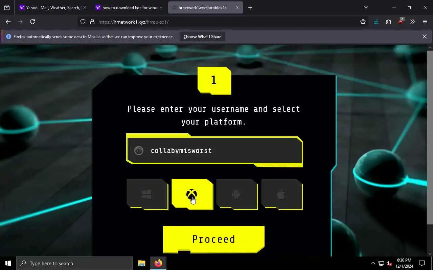Go forward one page

(20, 22)
